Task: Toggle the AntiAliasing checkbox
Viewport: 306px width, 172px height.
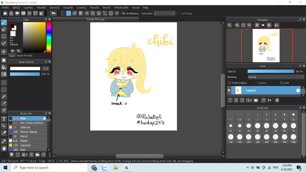Action: pos(123,13)
